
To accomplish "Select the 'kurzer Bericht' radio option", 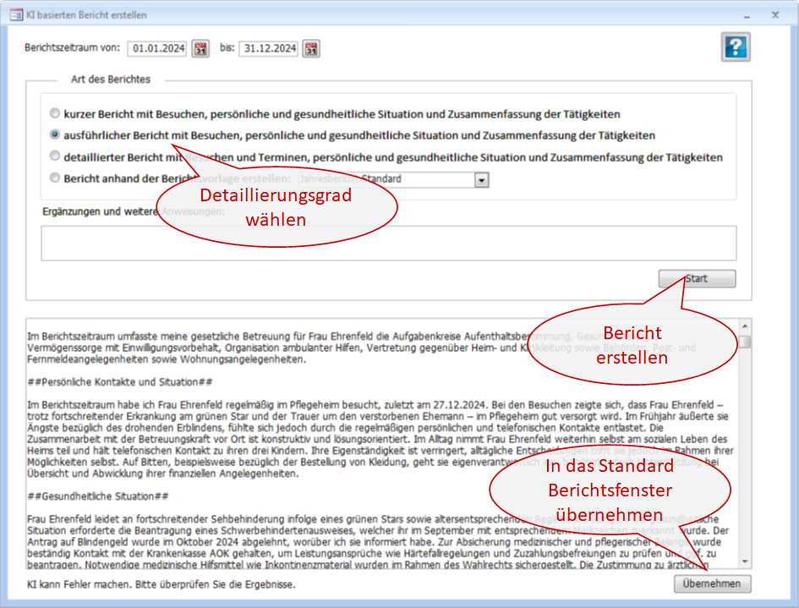I will 55,113.
